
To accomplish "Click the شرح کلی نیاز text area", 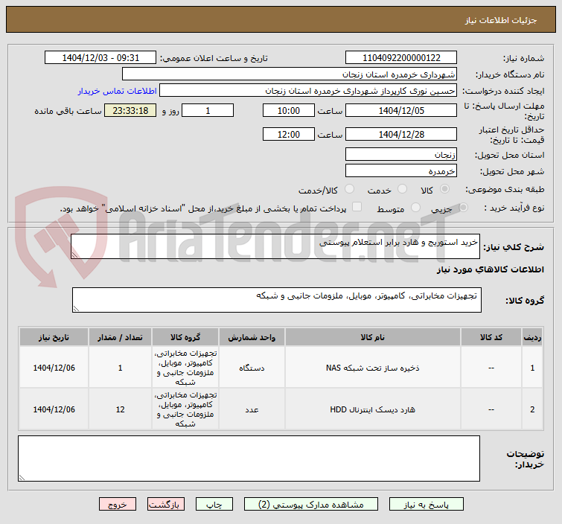I will [275, 246].
